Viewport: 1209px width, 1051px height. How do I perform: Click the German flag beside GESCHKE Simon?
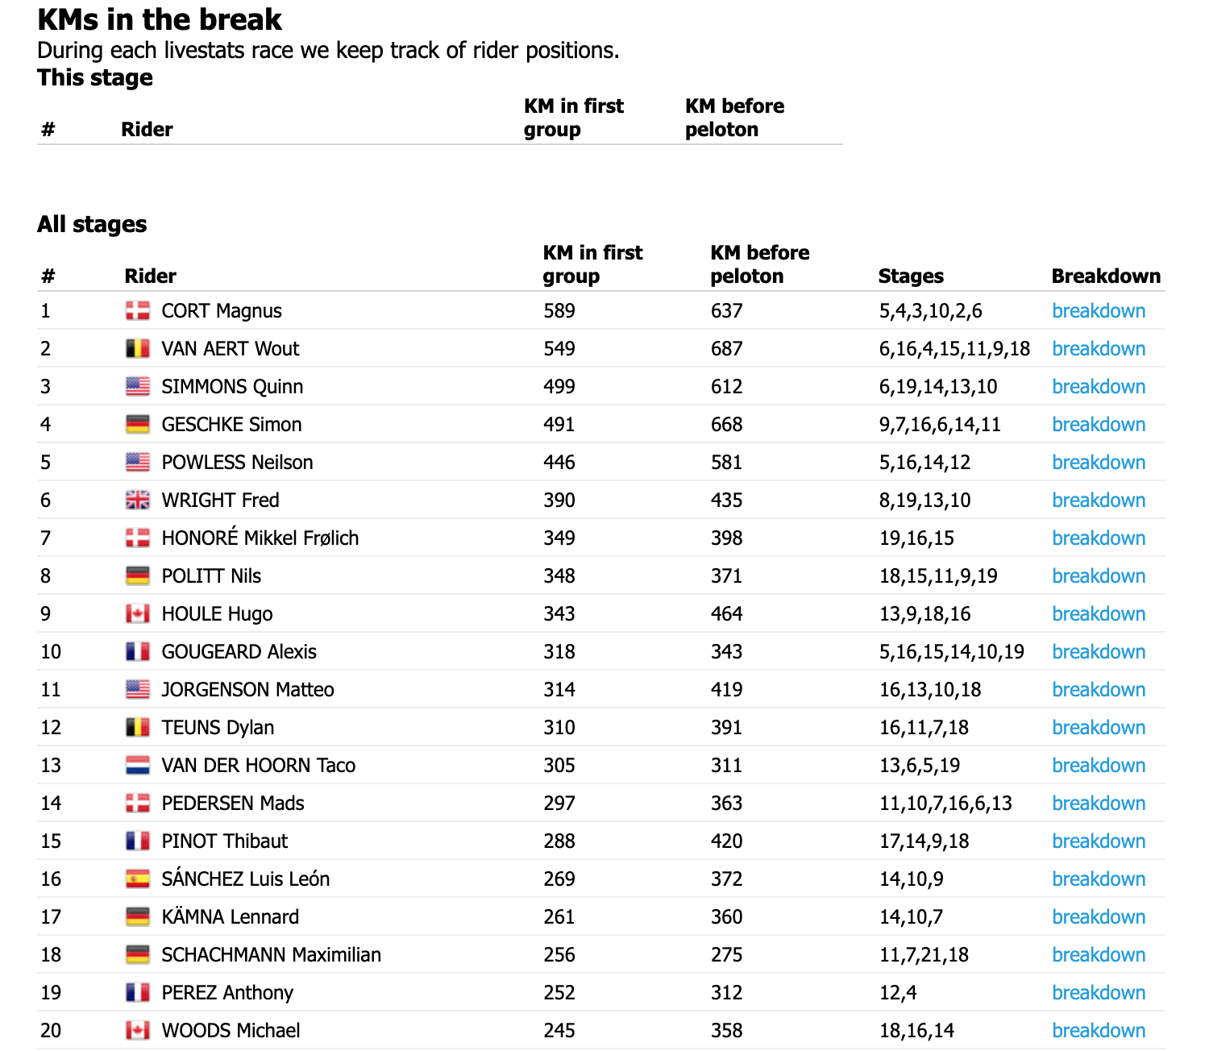[x=138, y=425]
